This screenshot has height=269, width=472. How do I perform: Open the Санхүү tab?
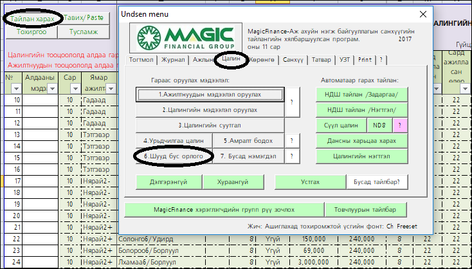(293, 59)
